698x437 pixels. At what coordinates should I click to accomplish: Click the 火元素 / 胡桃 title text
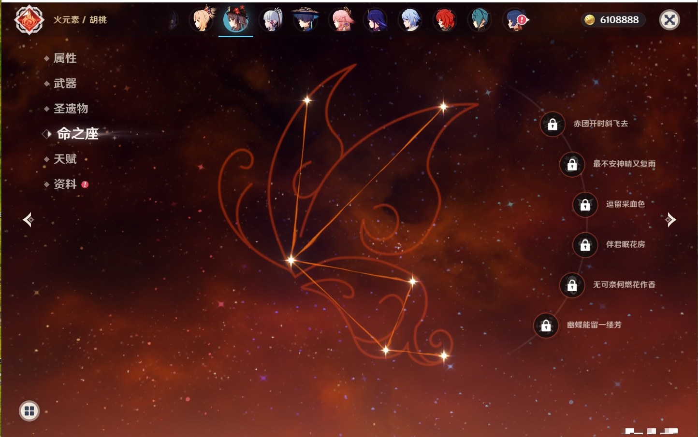click(x=80, y=20)
